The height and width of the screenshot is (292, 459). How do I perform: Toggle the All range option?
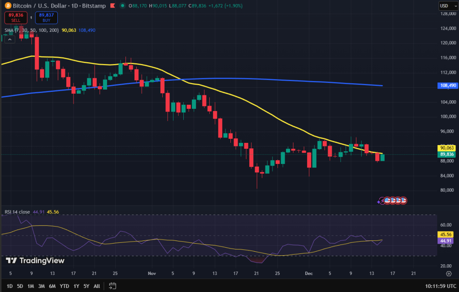96,285
